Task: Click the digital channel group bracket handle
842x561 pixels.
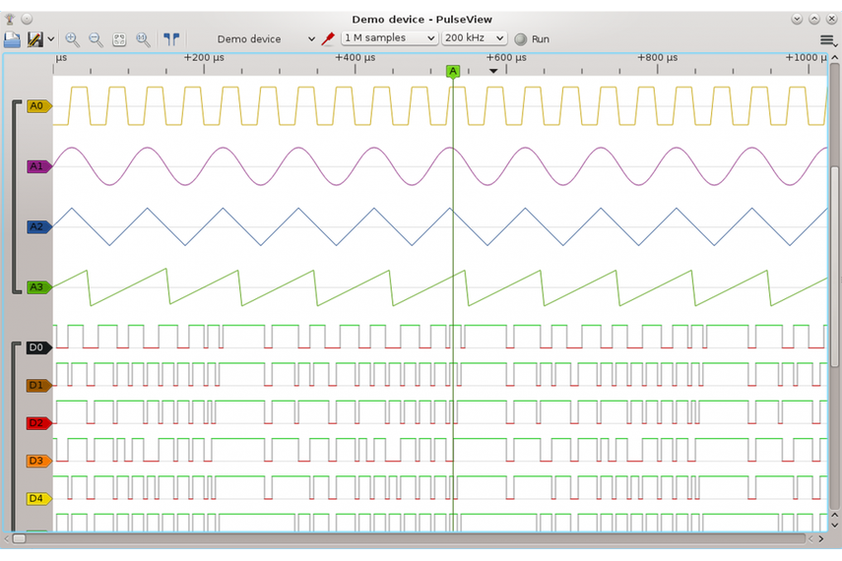Action: tap(16, 436)
